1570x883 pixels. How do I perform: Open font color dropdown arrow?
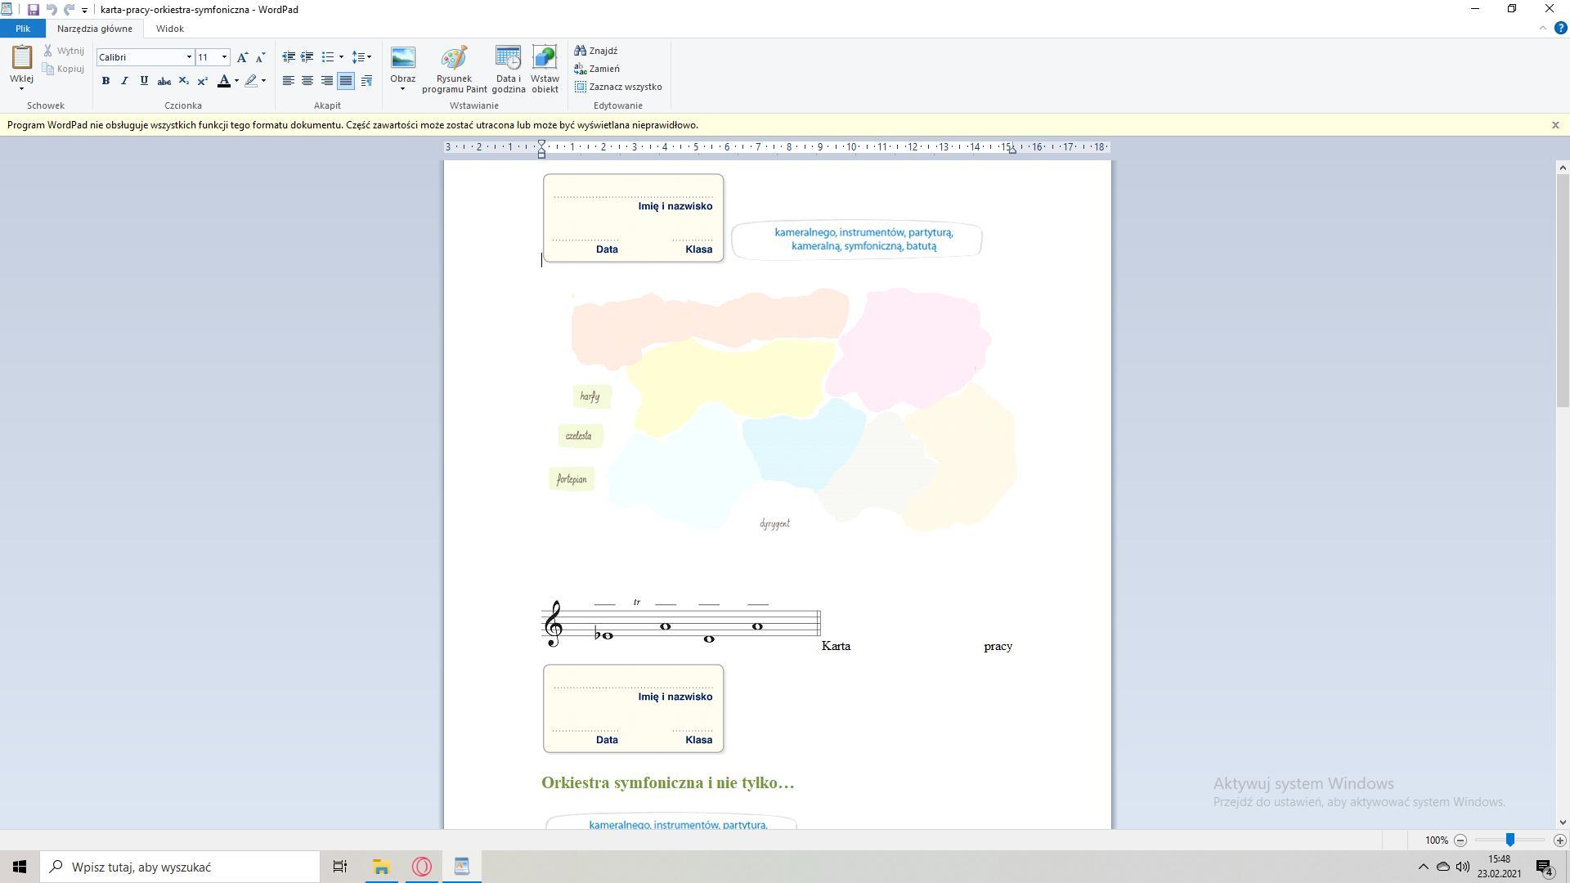pyautogui.click(x=236, y=80)
